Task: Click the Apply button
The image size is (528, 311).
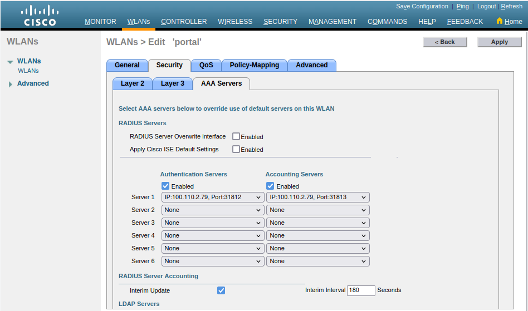Action: (x=499, y=42)
